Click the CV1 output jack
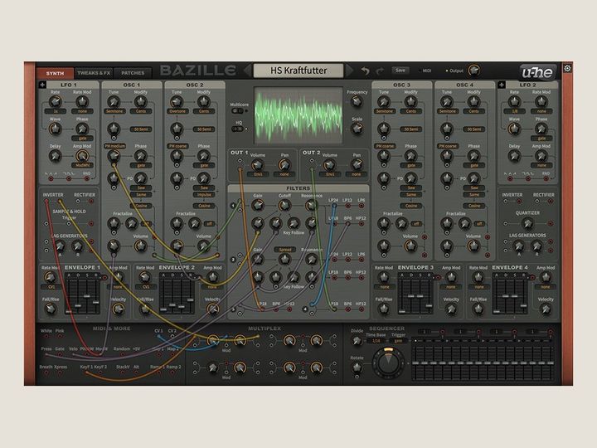597x448 pixels. click(158, 336)
